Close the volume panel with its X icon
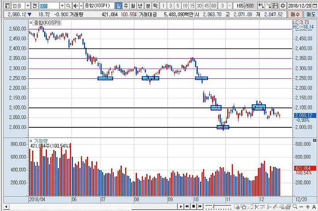318x211 pixels. pos(314,140)
